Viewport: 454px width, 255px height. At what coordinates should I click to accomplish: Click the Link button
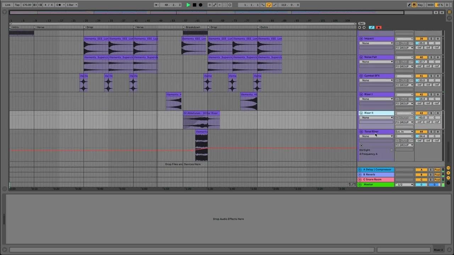[x=8, y=5]
